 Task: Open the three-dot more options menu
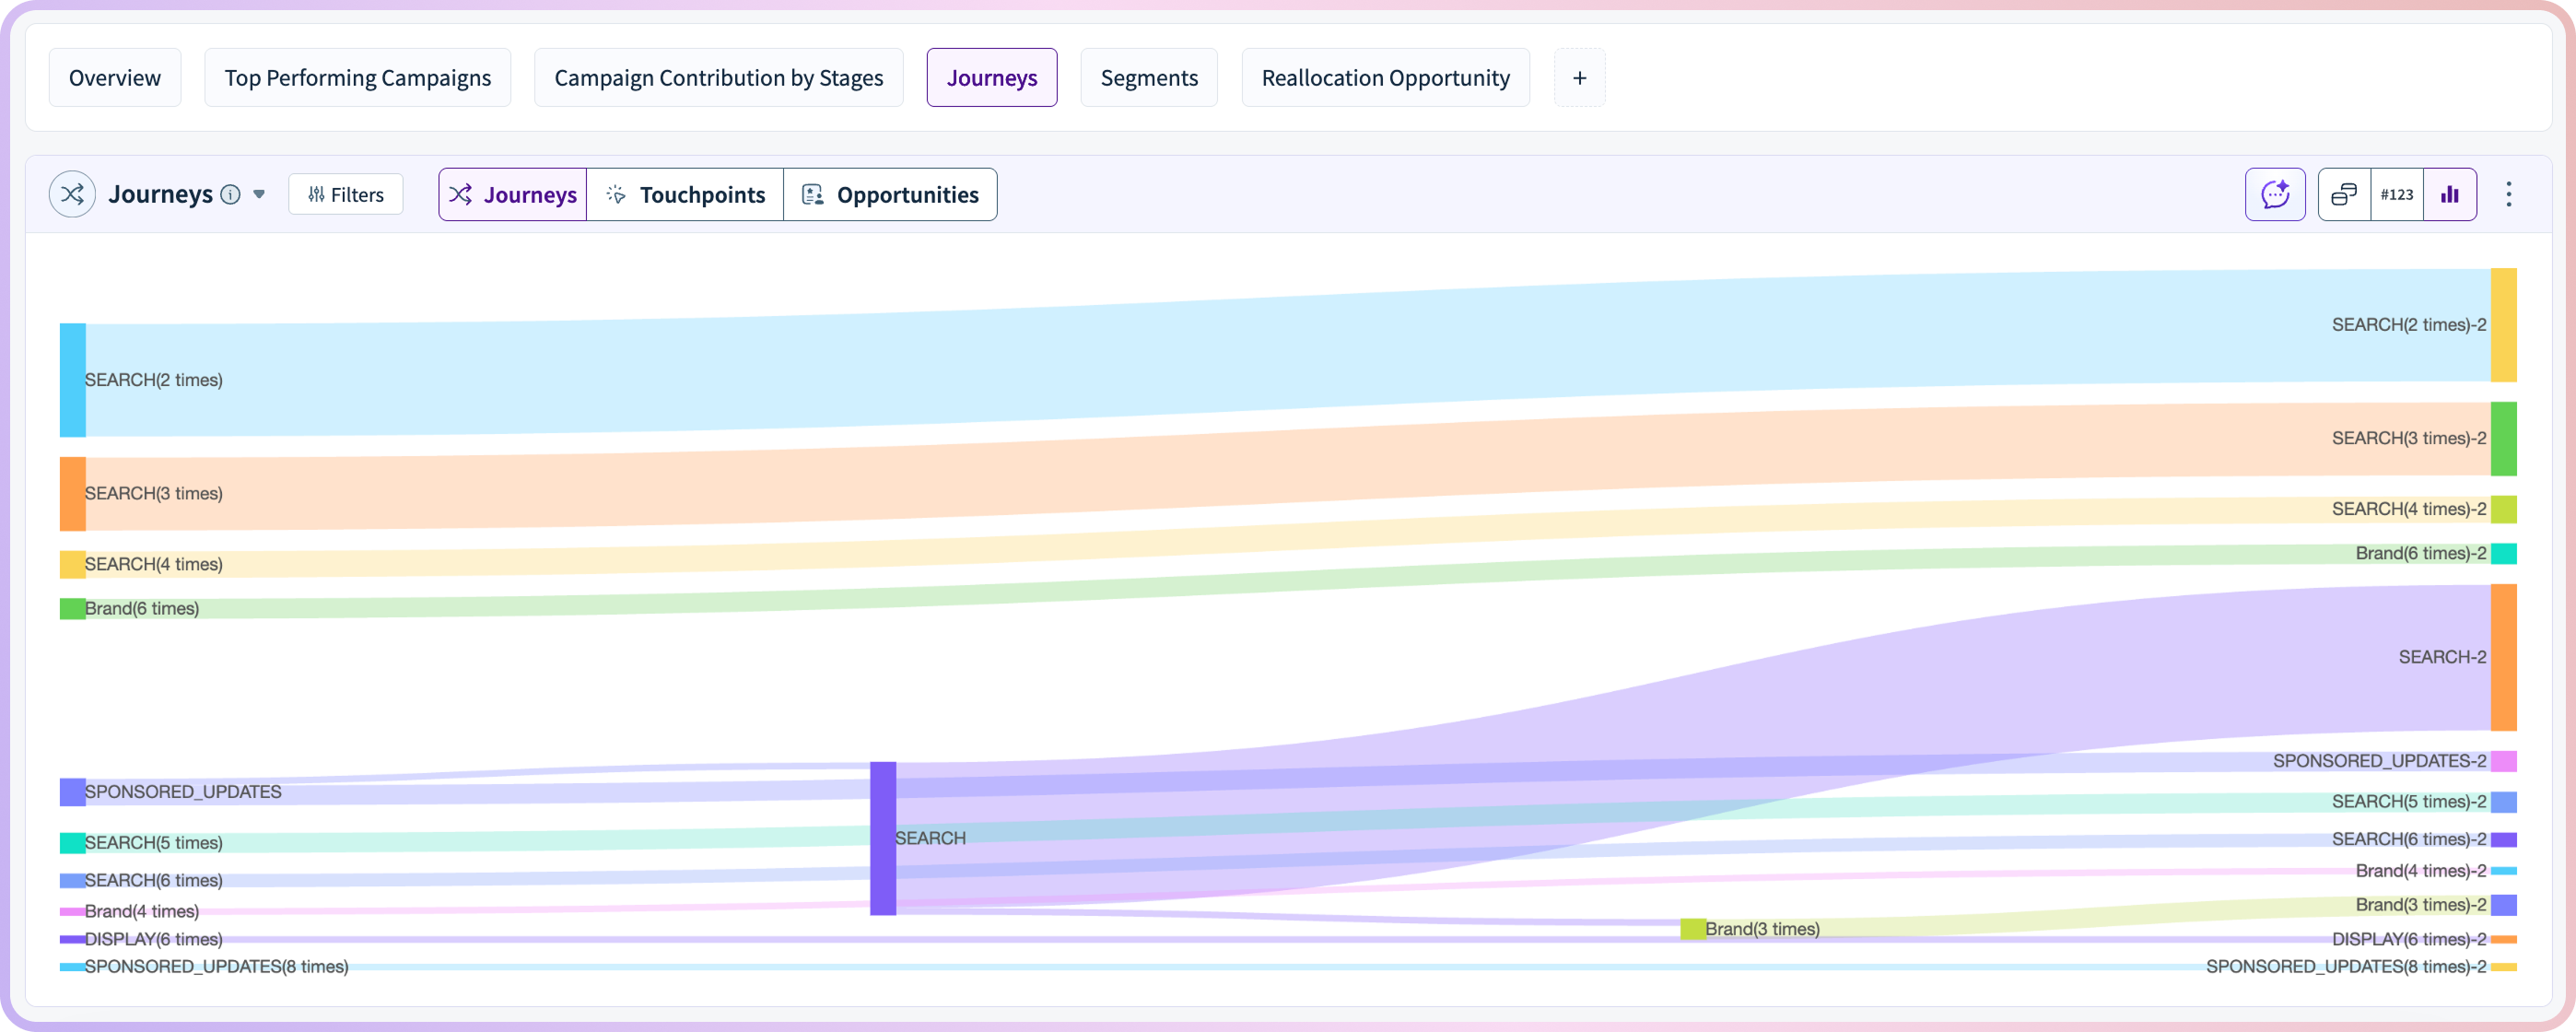[2508, 194]
